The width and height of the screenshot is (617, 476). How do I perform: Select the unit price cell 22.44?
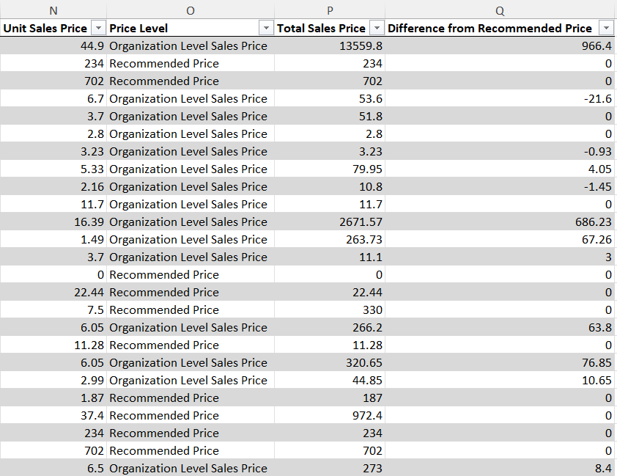coord(53,292)
